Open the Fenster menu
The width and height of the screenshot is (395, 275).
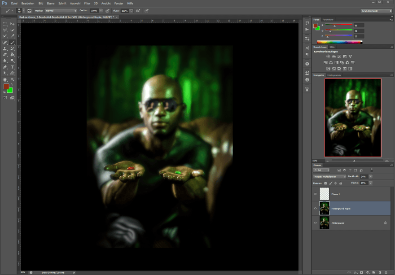pos(118,3)
